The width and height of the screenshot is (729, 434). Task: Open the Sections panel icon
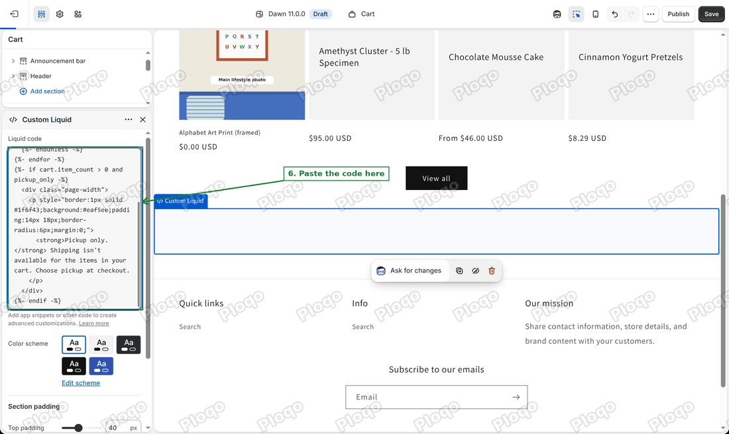(41, 14)
